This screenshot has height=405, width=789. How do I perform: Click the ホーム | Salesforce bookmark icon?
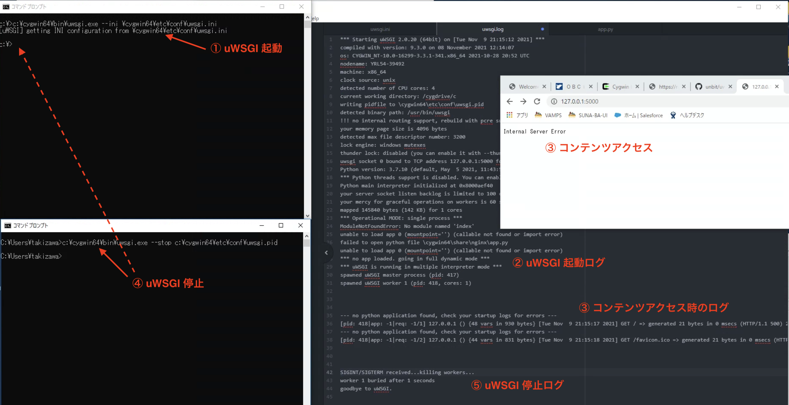[618, 115]
